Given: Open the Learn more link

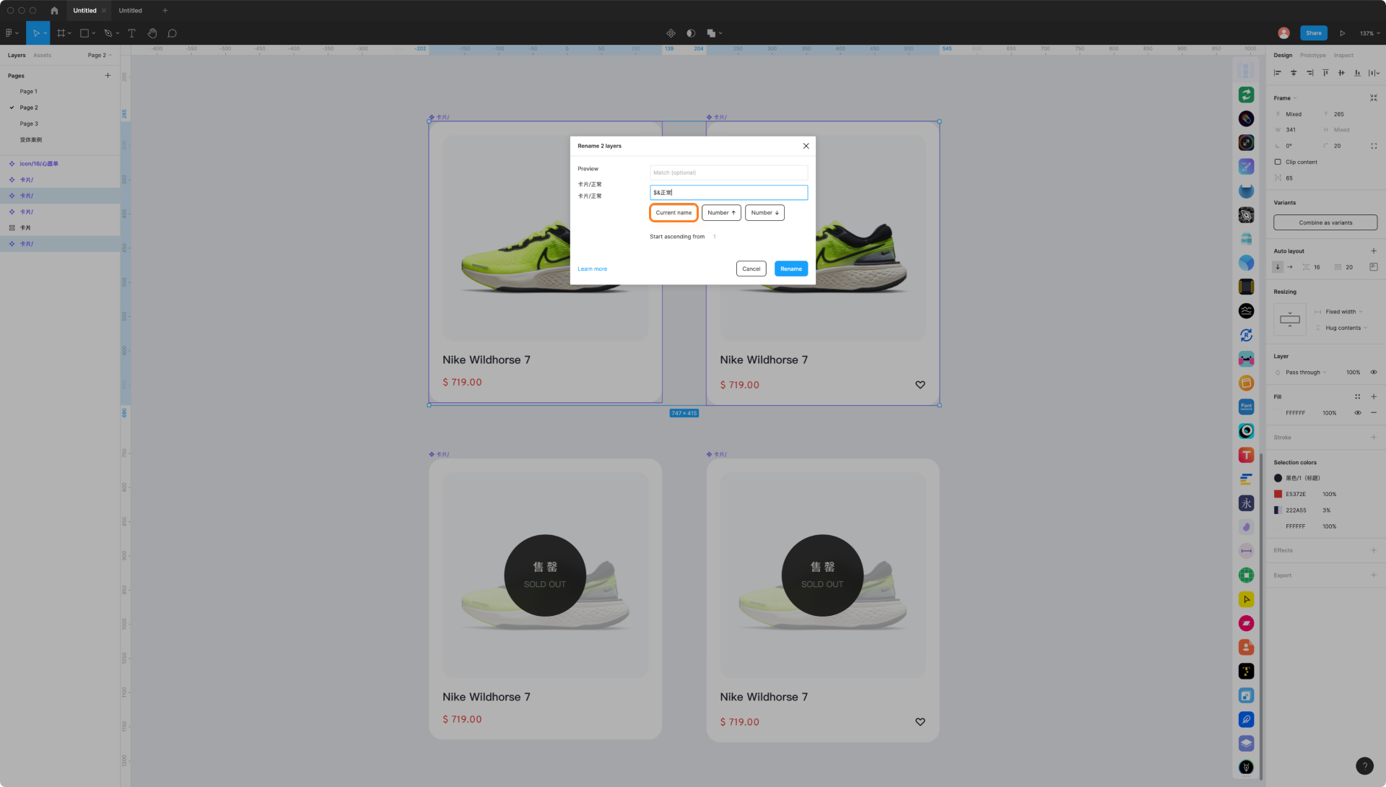Looking at the screenshot, I should tap(592, 269).
